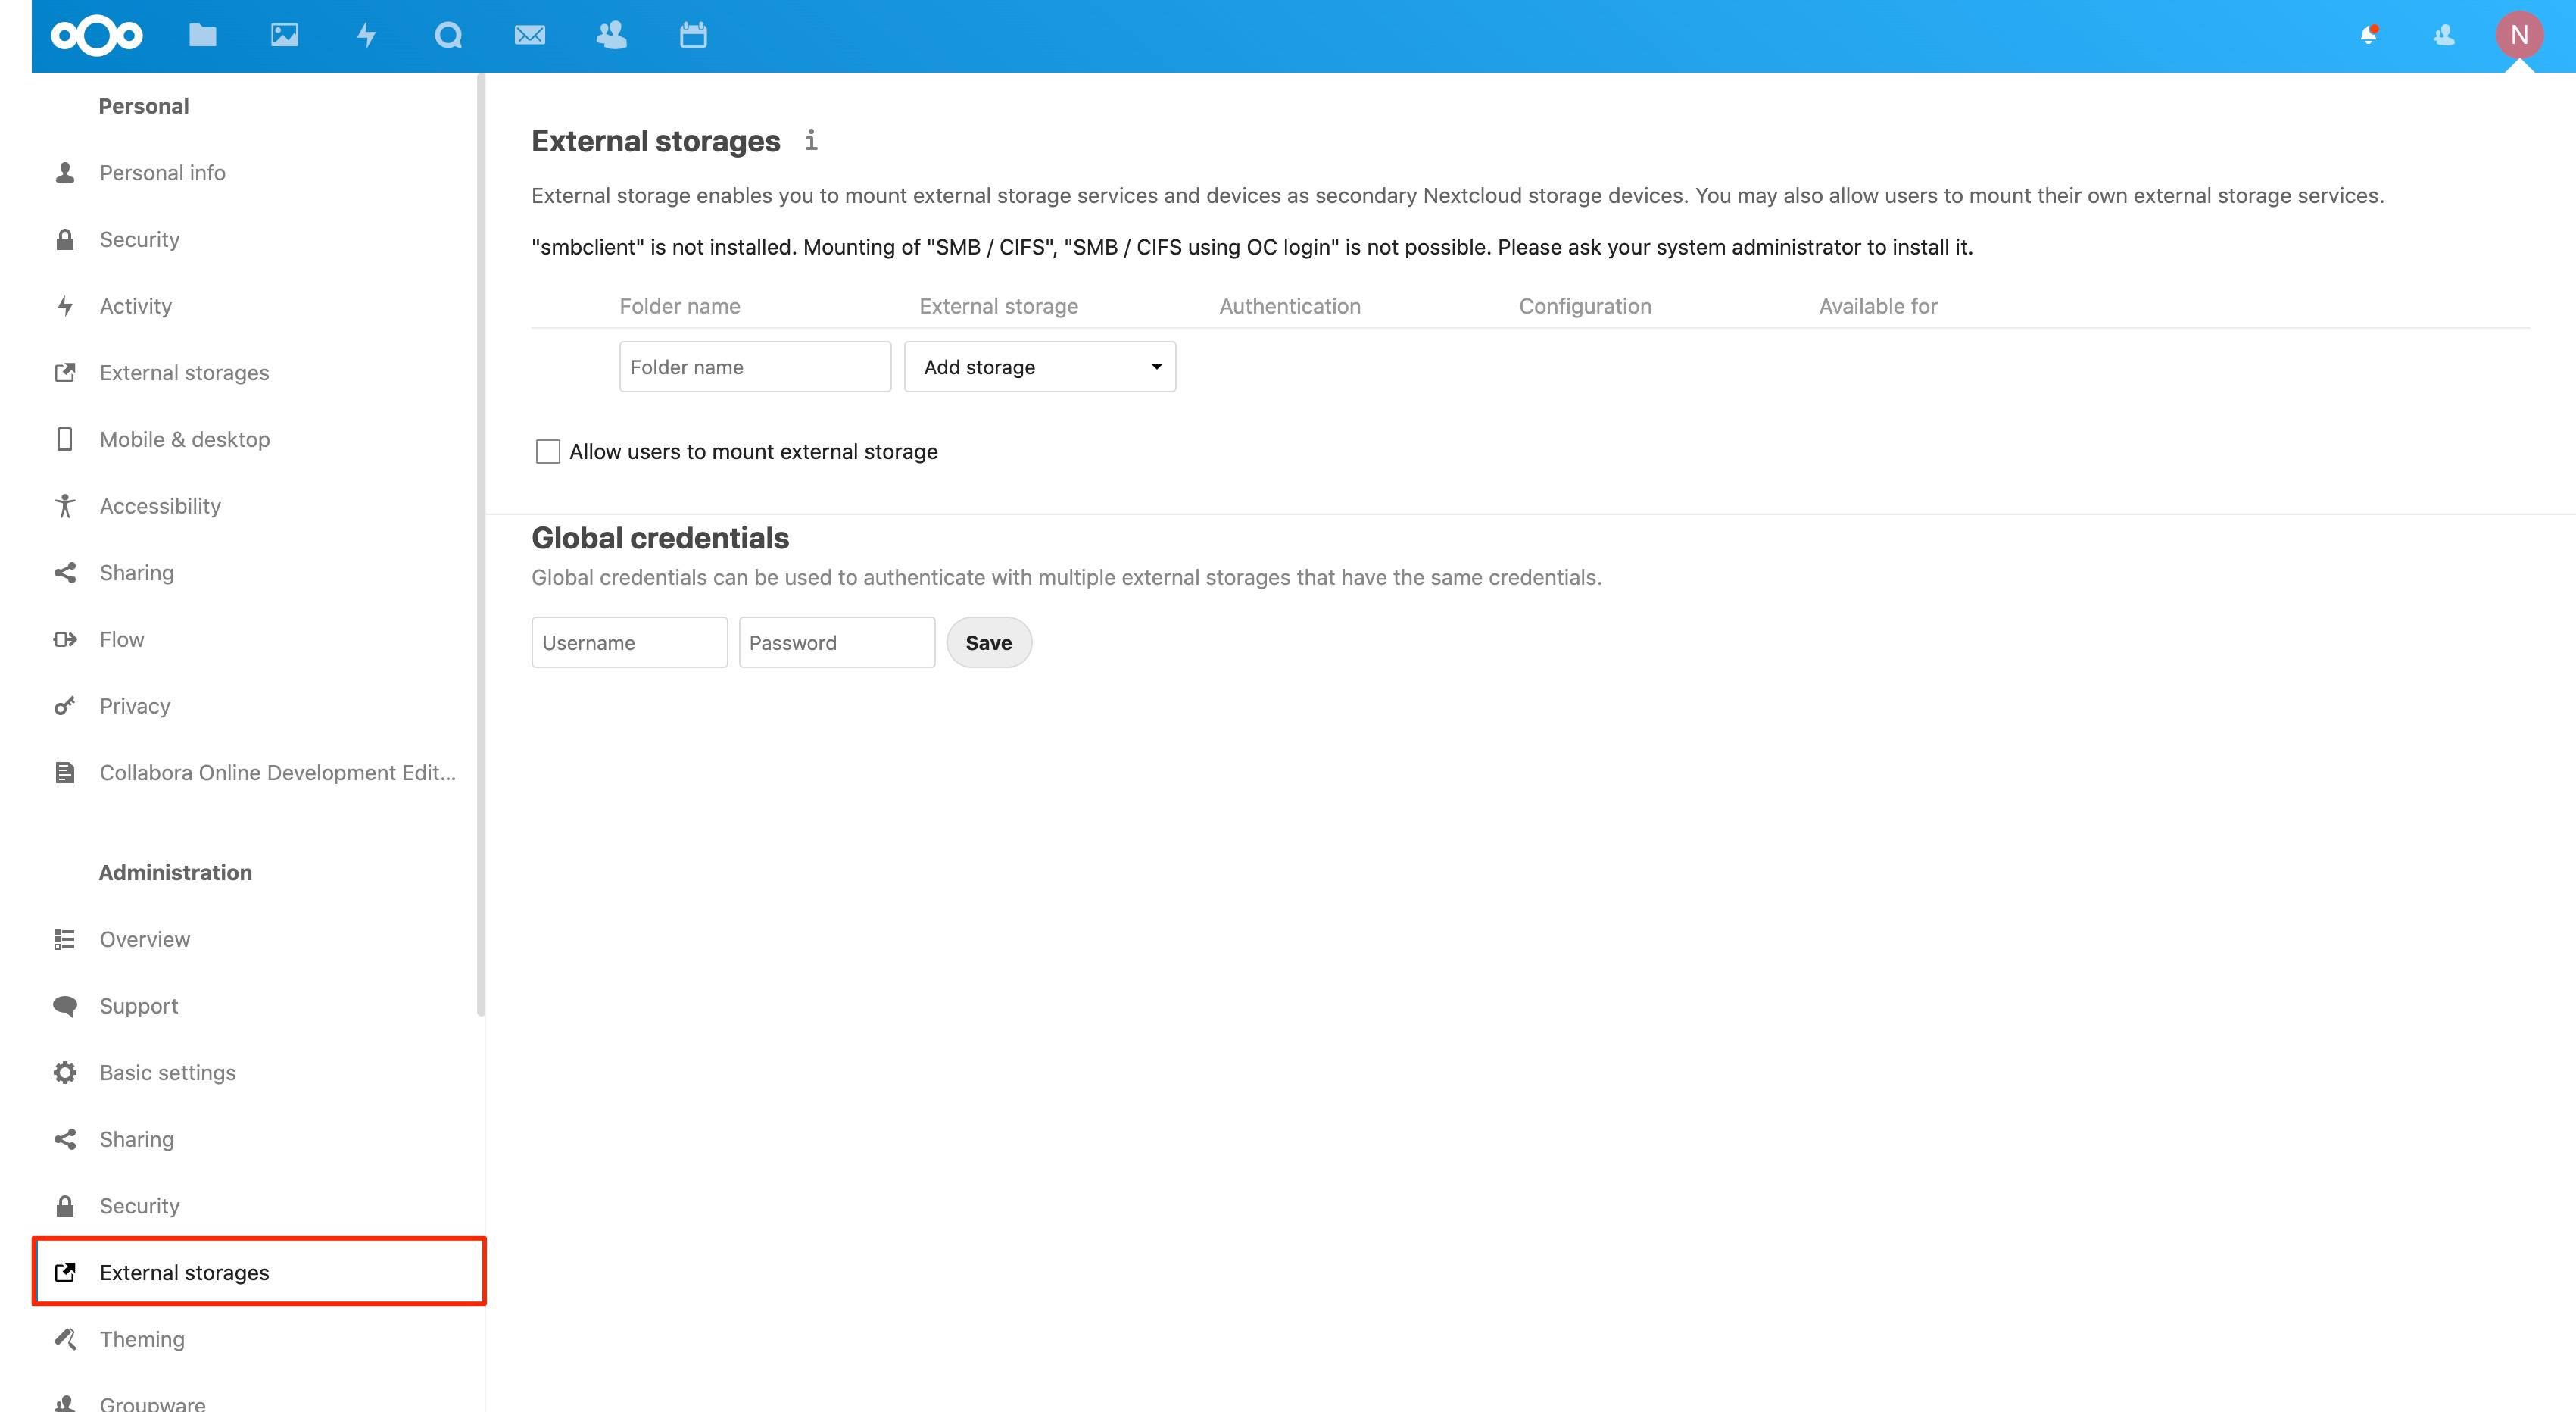Expand the Add storage dropdown menu
2576x1418 pixels.
click(1038, 365)
